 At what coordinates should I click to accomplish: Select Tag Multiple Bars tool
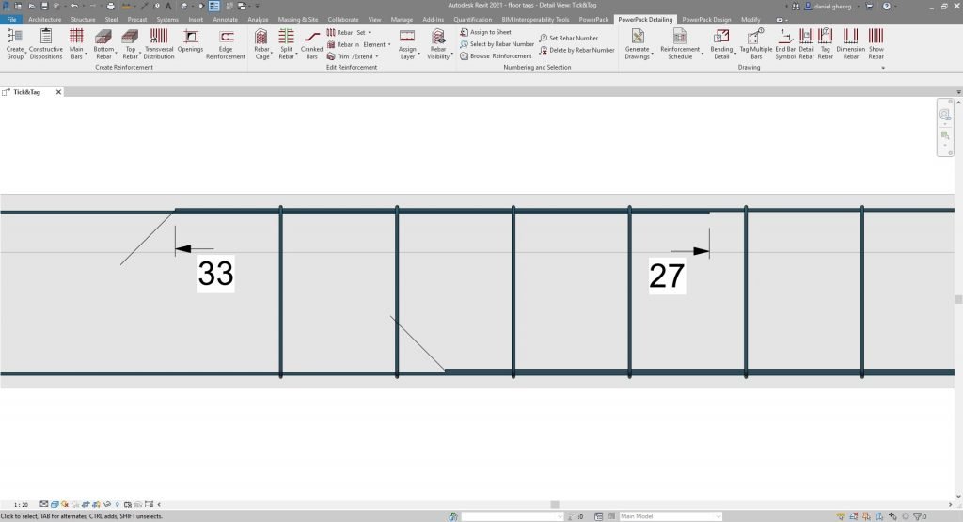(756, 43)
